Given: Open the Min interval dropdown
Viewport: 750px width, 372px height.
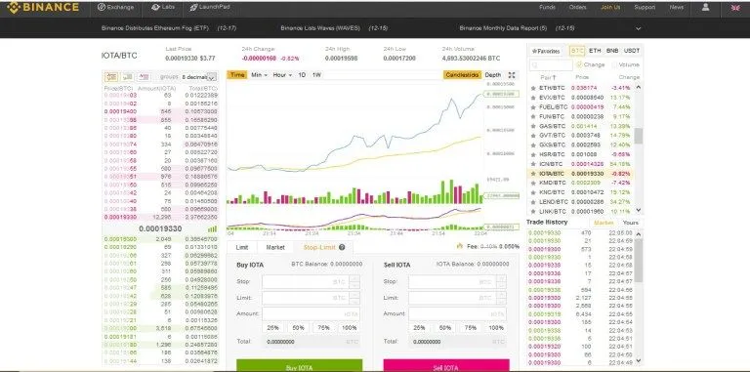Looking at the screenshot, I should click(260, 75).
